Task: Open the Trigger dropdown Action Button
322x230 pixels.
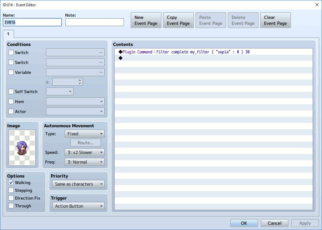Action: pyautogui.click(x=78, y=206)
